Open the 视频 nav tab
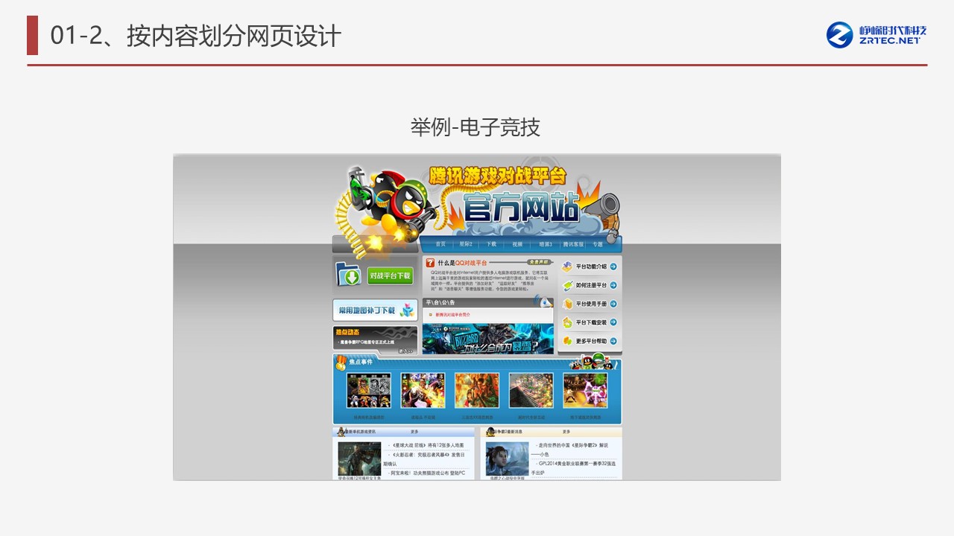This screenshot has height=536, width=954. point(517,244)
